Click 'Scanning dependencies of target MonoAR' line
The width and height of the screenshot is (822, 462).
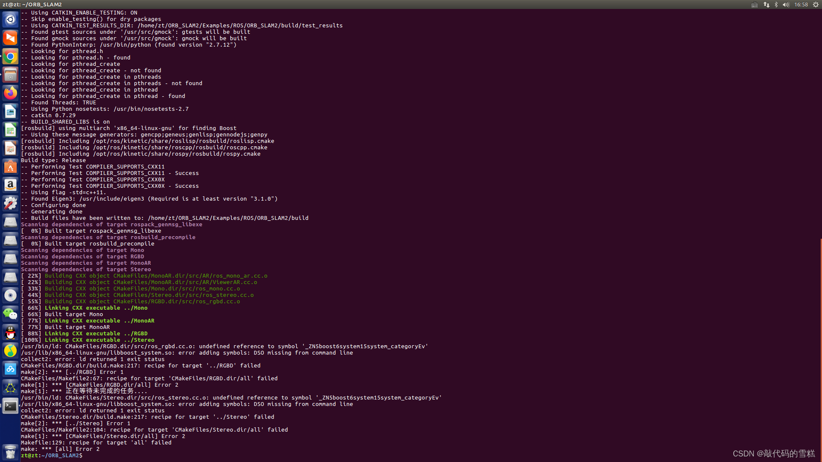tap(86, 263)
